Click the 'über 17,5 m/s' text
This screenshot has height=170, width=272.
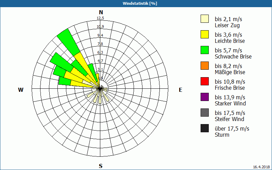[x=232, y=129]
